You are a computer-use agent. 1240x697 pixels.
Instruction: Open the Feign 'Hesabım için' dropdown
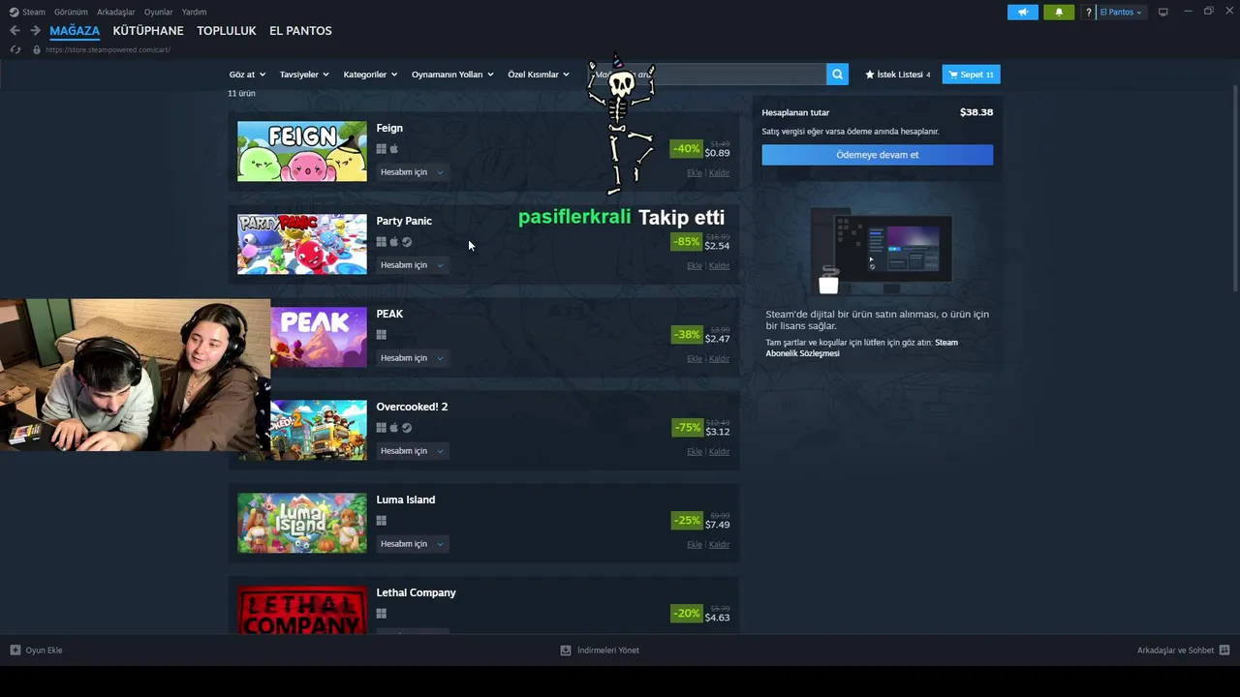click(412, 172)
